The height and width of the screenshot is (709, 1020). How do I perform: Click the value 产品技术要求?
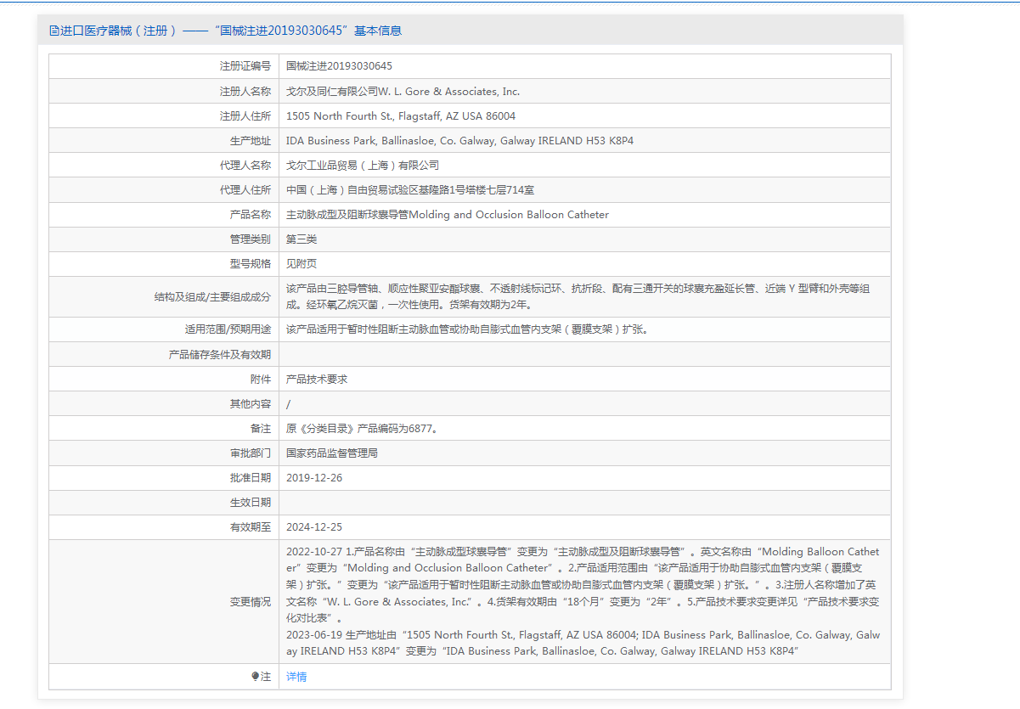coord(317,379)
